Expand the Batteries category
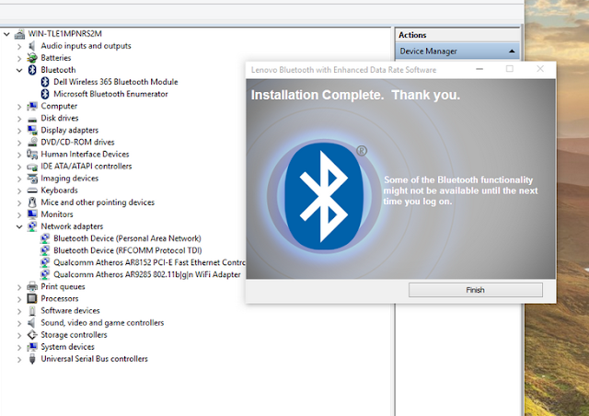Image resolution: width=589 pixels, height=416 pixels. pyautogui.click(x=19, y=58)
